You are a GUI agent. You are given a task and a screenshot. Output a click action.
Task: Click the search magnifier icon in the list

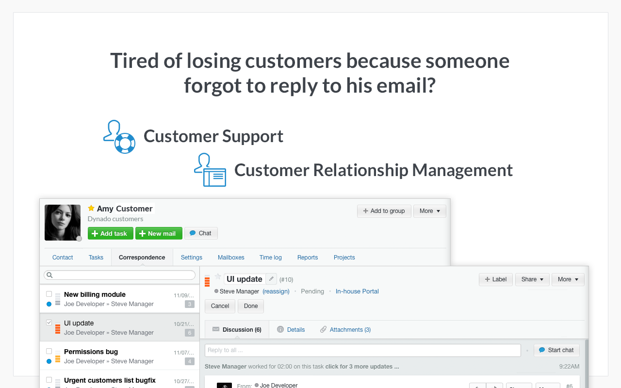click(49, 275)
